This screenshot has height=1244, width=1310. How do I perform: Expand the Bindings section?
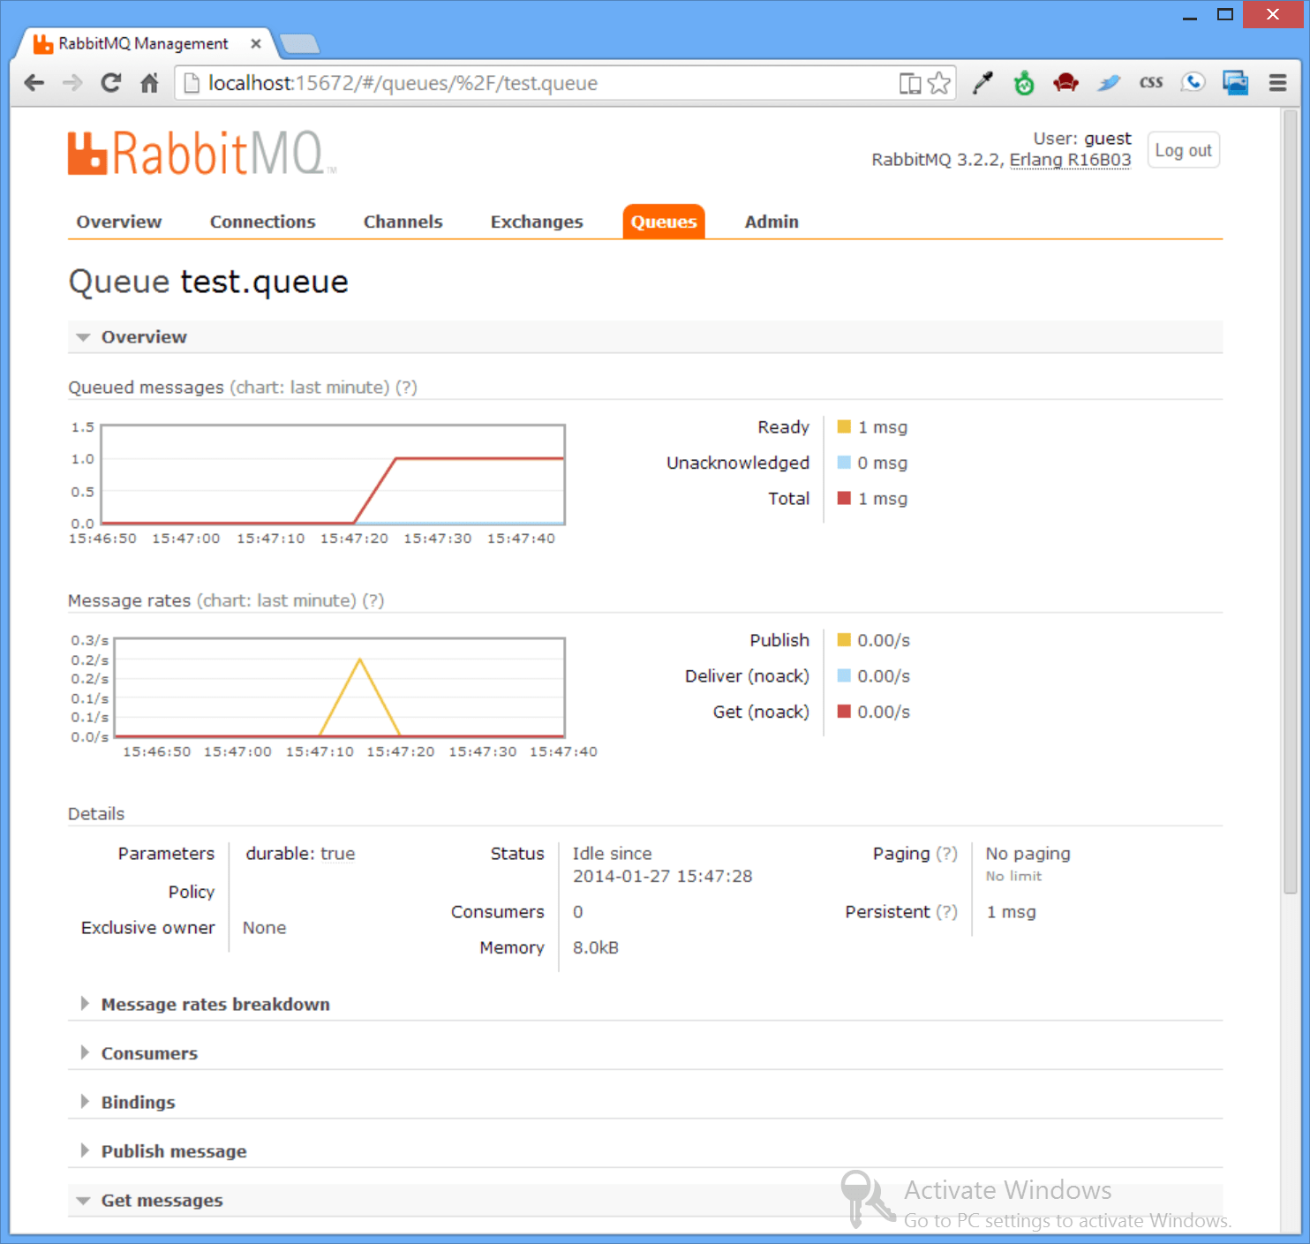pyautogui.click(x=138, y=1102)
